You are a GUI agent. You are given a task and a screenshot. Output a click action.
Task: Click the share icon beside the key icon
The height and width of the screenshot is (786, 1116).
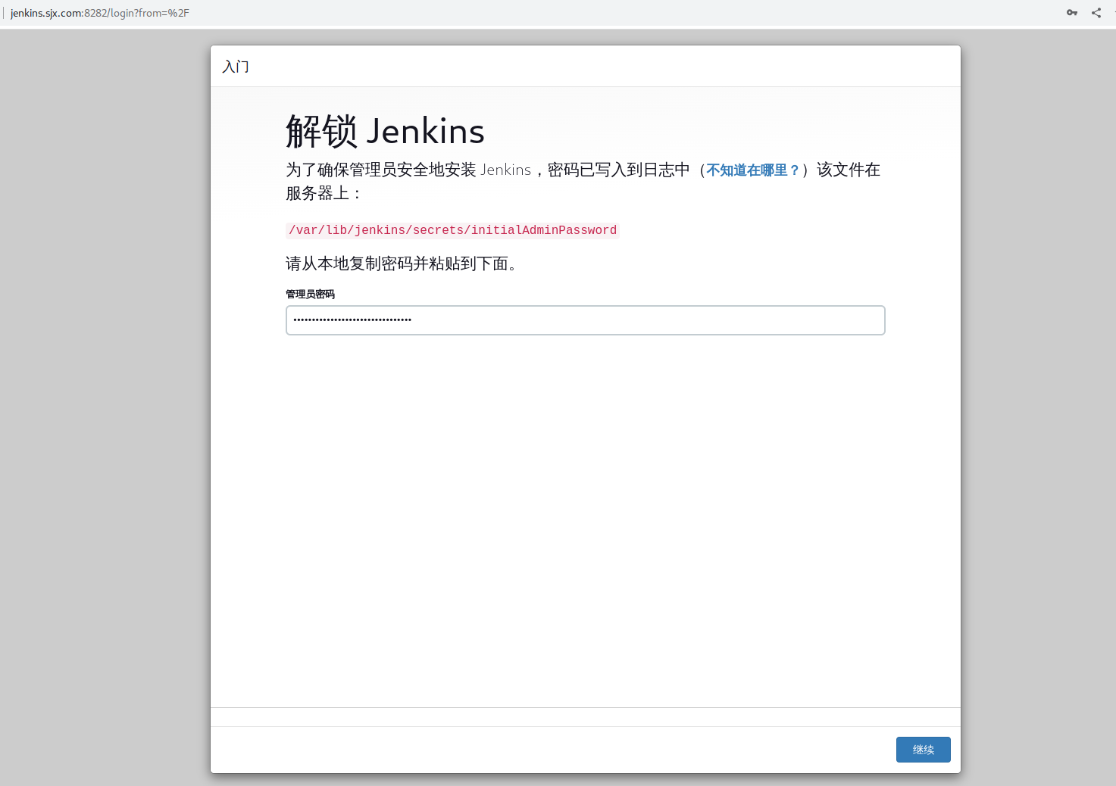(1096, 12)
